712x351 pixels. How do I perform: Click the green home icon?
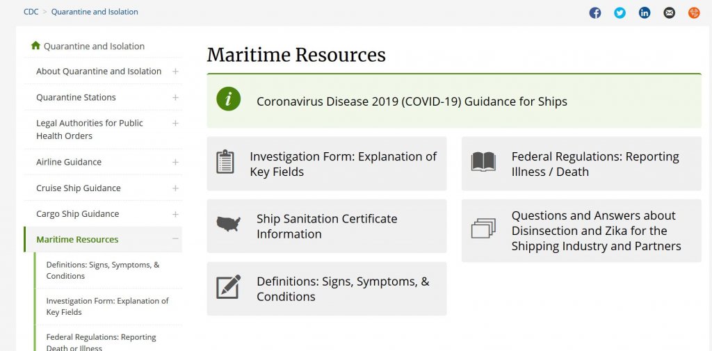point(35,46)
